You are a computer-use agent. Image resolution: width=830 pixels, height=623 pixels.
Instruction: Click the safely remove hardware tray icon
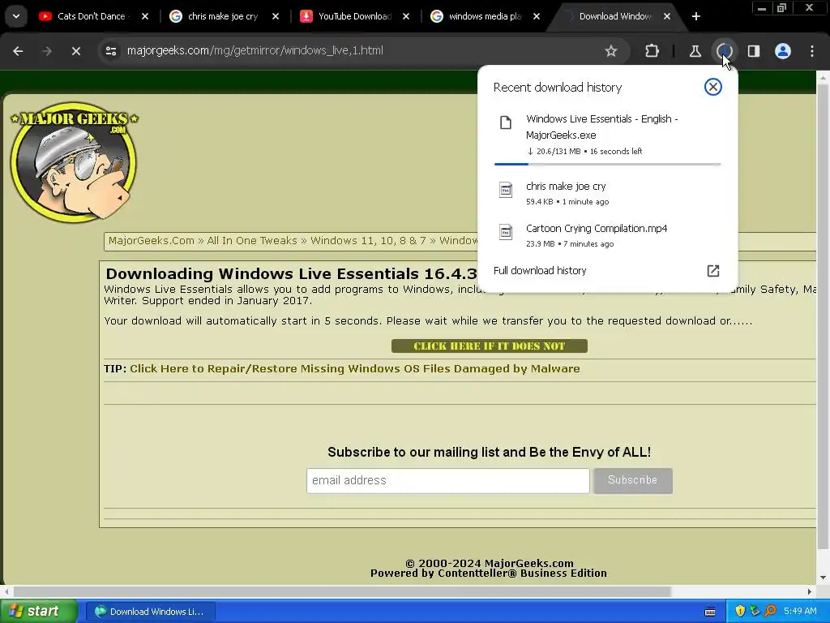coord(755,612)
